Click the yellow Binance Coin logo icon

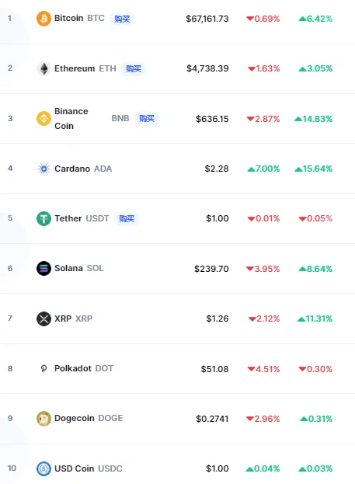point(44,119)
